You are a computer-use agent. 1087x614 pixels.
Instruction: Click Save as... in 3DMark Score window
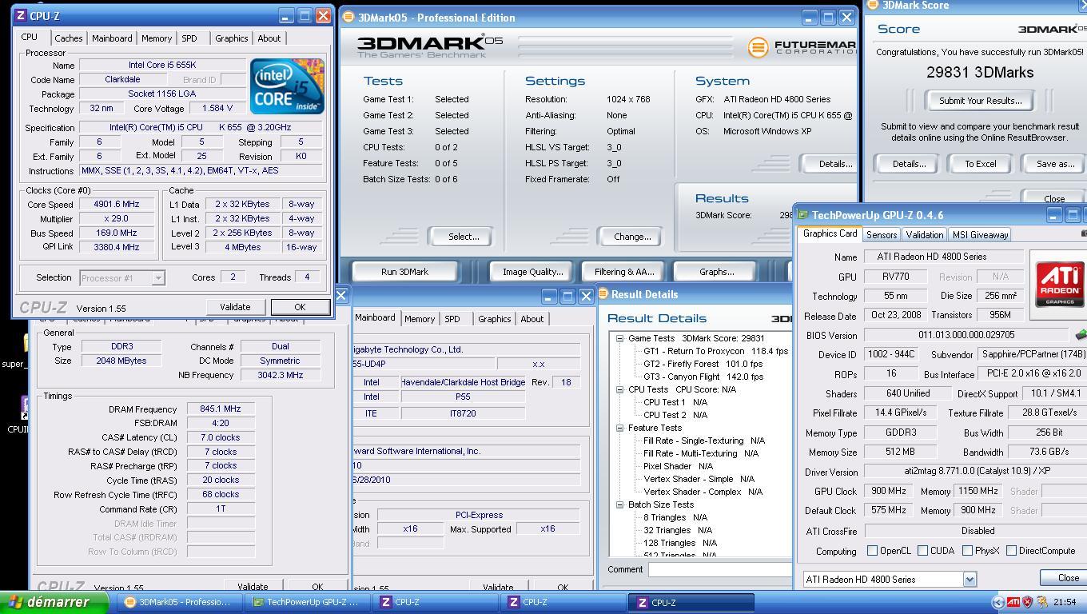(x=1055, y=164)
